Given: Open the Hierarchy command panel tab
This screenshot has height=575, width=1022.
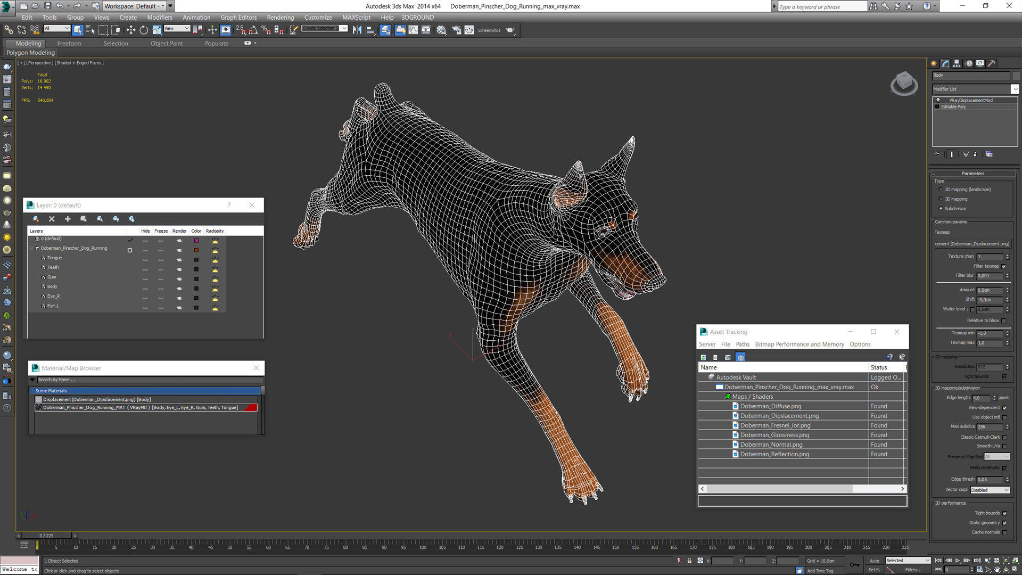Looking at the screenshot, I should tap(957, 63).
